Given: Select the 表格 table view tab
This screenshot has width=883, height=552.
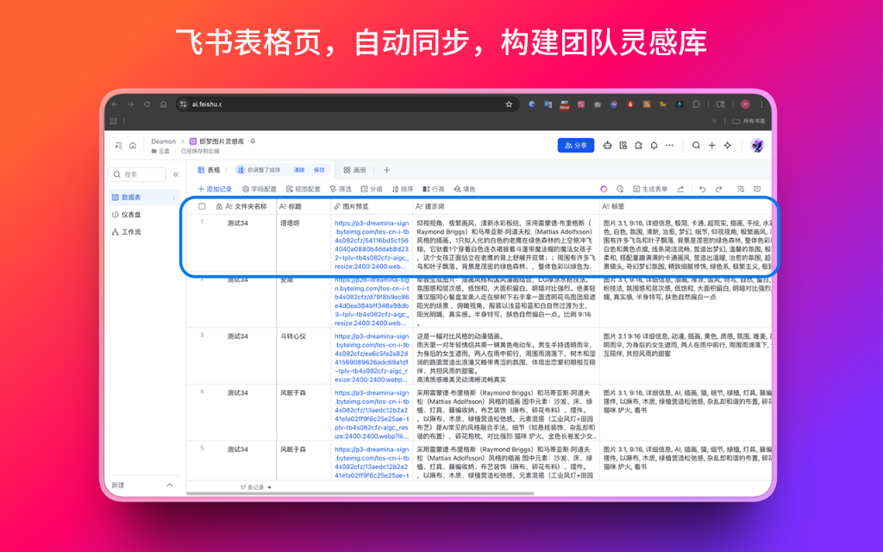Looking at the screenshot, I should pyautogui.click(x=210, y=170).
